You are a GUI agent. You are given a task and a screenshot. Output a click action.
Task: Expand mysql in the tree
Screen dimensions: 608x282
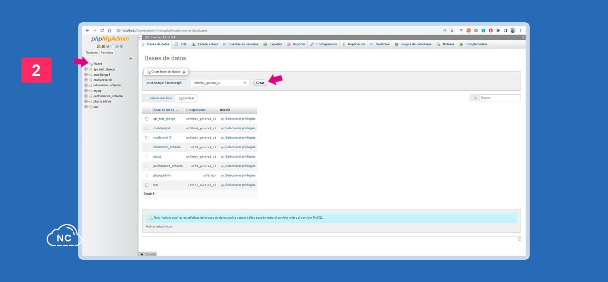pos(86,91)
